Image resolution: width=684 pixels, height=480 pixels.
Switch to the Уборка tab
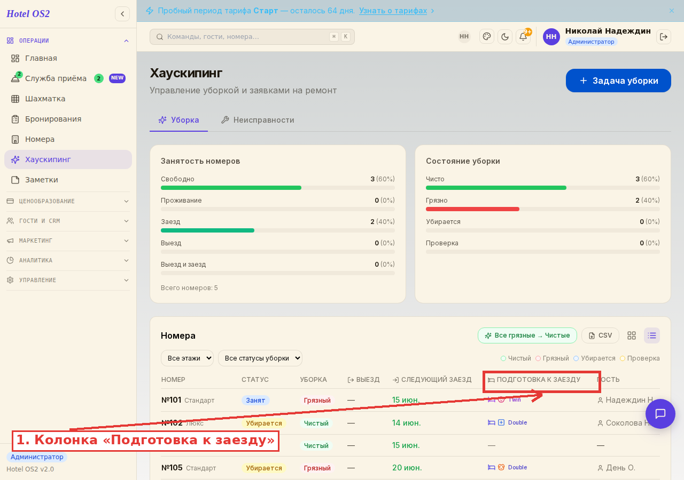pyautogui.click(x=178, y=120)
